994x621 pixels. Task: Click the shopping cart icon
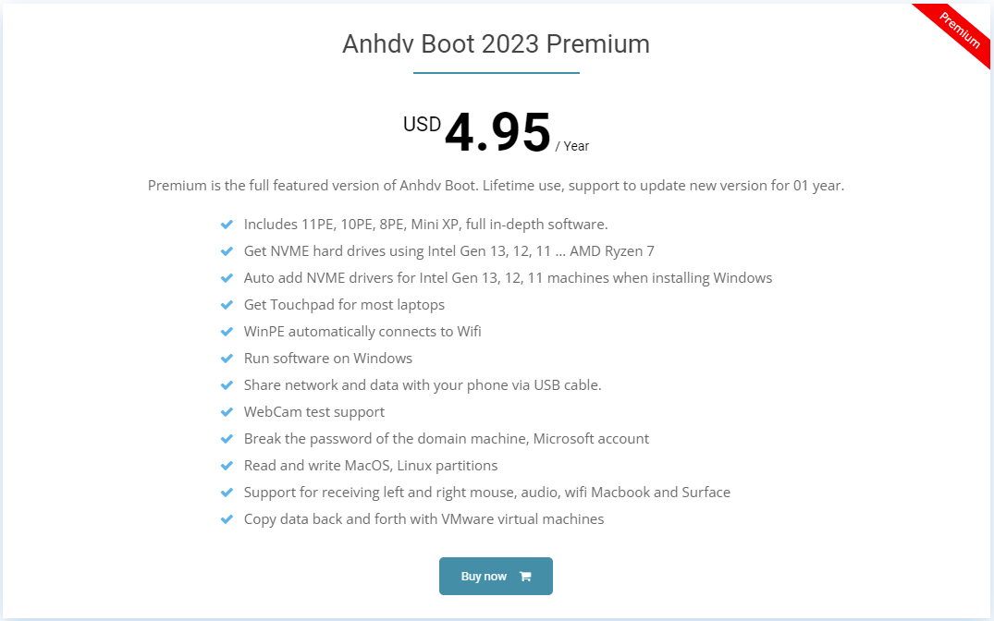pos(525,577)
